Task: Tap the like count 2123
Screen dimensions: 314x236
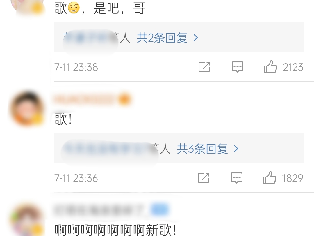Action: click(293, 67)
